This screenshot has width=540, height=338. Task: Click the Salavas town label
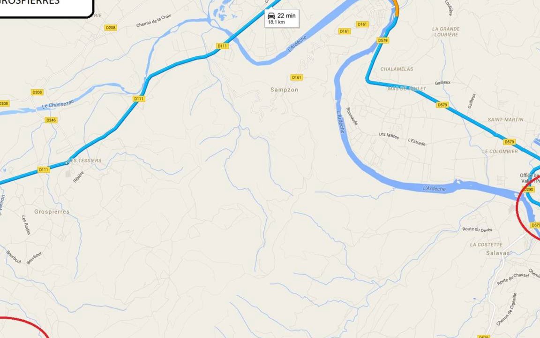click(498, 253)
